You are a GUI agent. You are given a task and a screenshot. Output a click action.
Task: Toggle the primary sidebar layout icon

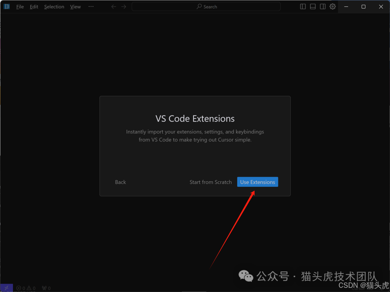[x=303, y=7]
